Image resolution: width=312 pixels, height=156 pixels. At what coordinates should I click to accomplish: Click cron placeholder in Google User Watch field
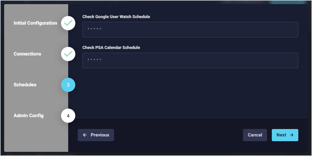95,30
